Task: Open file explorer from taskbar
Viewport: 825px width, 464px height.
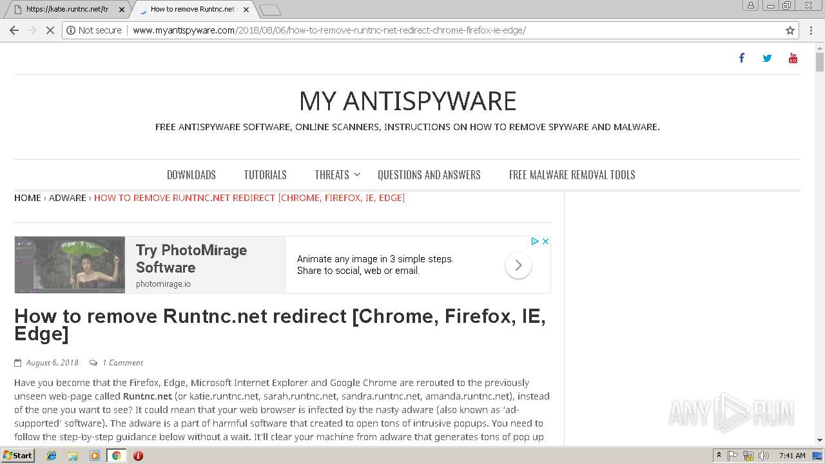Action: tap(73, 456)
